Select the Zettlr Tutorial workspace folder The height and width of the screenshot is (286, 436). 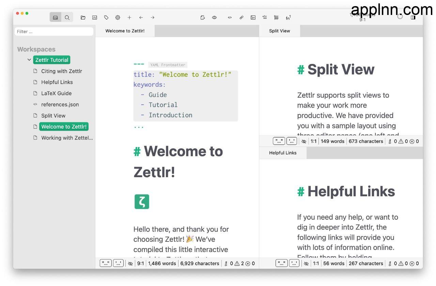(x=51, y=60)
